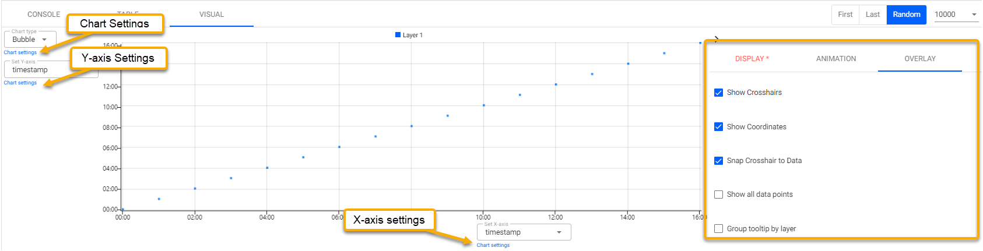Switch to the CONSOLE tab

pyautogui.click(x=44, y=15)
